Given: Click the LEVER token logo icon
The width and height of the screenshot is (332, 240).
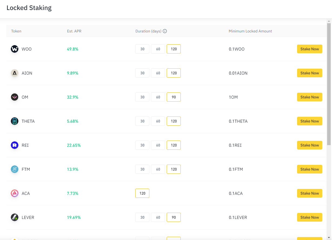Looking at the screenshot, I should click(x=15, y=217).
